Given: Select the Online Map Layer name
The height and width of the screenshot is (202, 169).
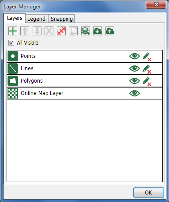Looking at the screenshot, I should pyautogui.click(x=42, y=93).
